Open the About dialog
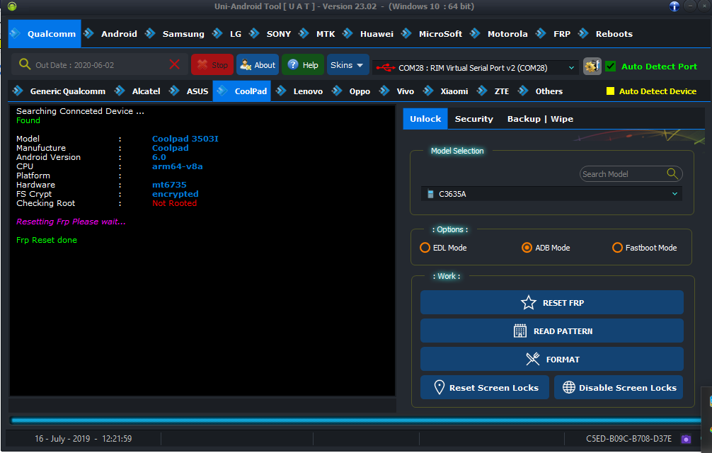712x453 pixels. tap(258, 64)
